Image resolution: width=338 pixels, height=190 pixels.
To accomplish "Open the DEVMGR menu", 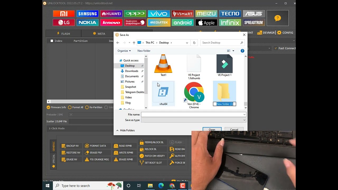I will pyautogui.click(x=266, y=33).
